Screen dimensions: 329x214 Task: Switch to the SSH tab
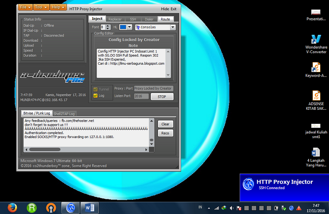pos(133,19)
